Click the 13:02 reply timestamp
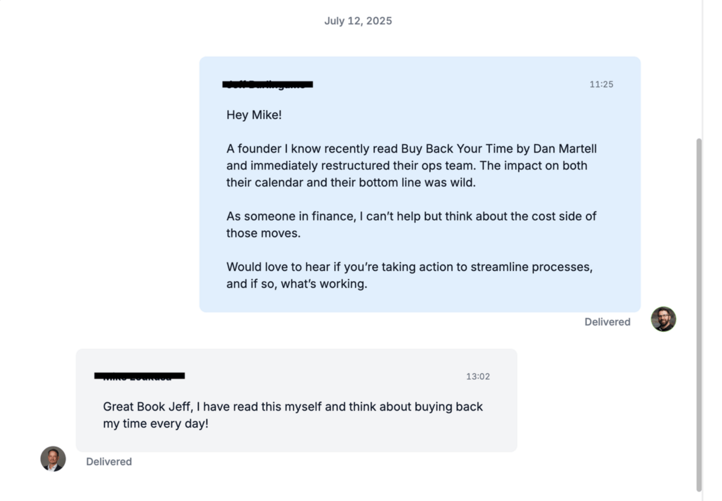 pyautogui.click(x=478, y=376)
